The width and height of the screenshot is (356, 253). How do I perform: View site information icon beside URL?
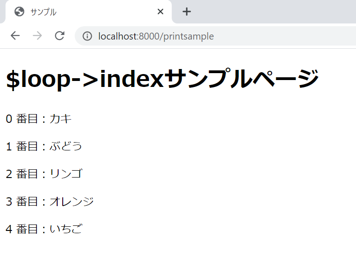click(87, 36)
